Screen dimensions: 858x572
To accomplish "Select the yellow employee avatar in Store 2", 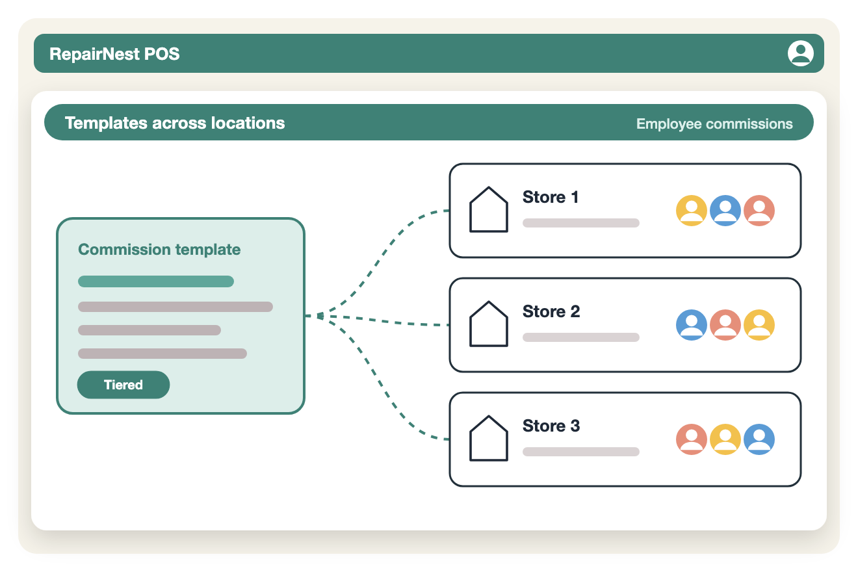I will pos(759,325).
